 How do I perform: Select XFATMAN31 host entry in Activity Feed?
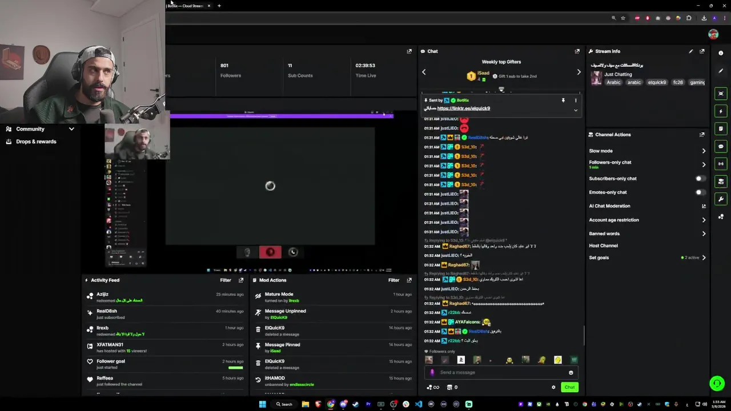tap(166, 348)
